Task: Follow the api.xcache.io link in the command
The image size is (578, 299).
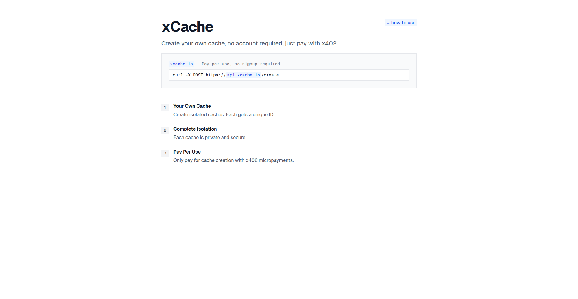Action: tap(243, 75)
